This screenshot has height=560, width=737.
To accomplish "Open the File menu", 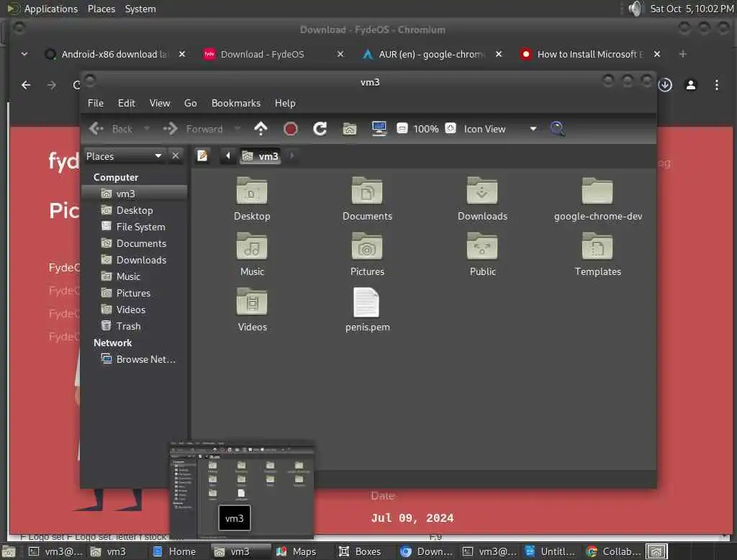I will point(96,103).
